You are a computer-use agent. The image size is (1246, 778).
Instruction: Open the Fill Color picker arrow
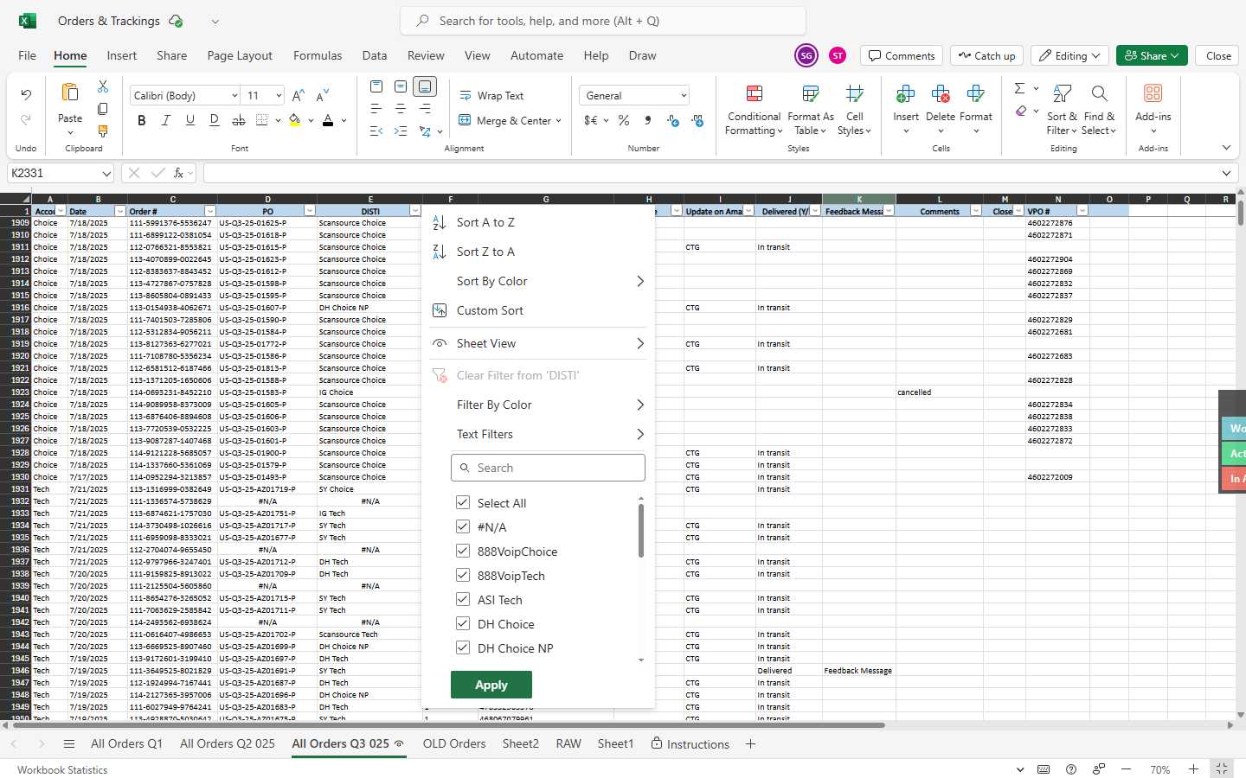coord(311,121)
